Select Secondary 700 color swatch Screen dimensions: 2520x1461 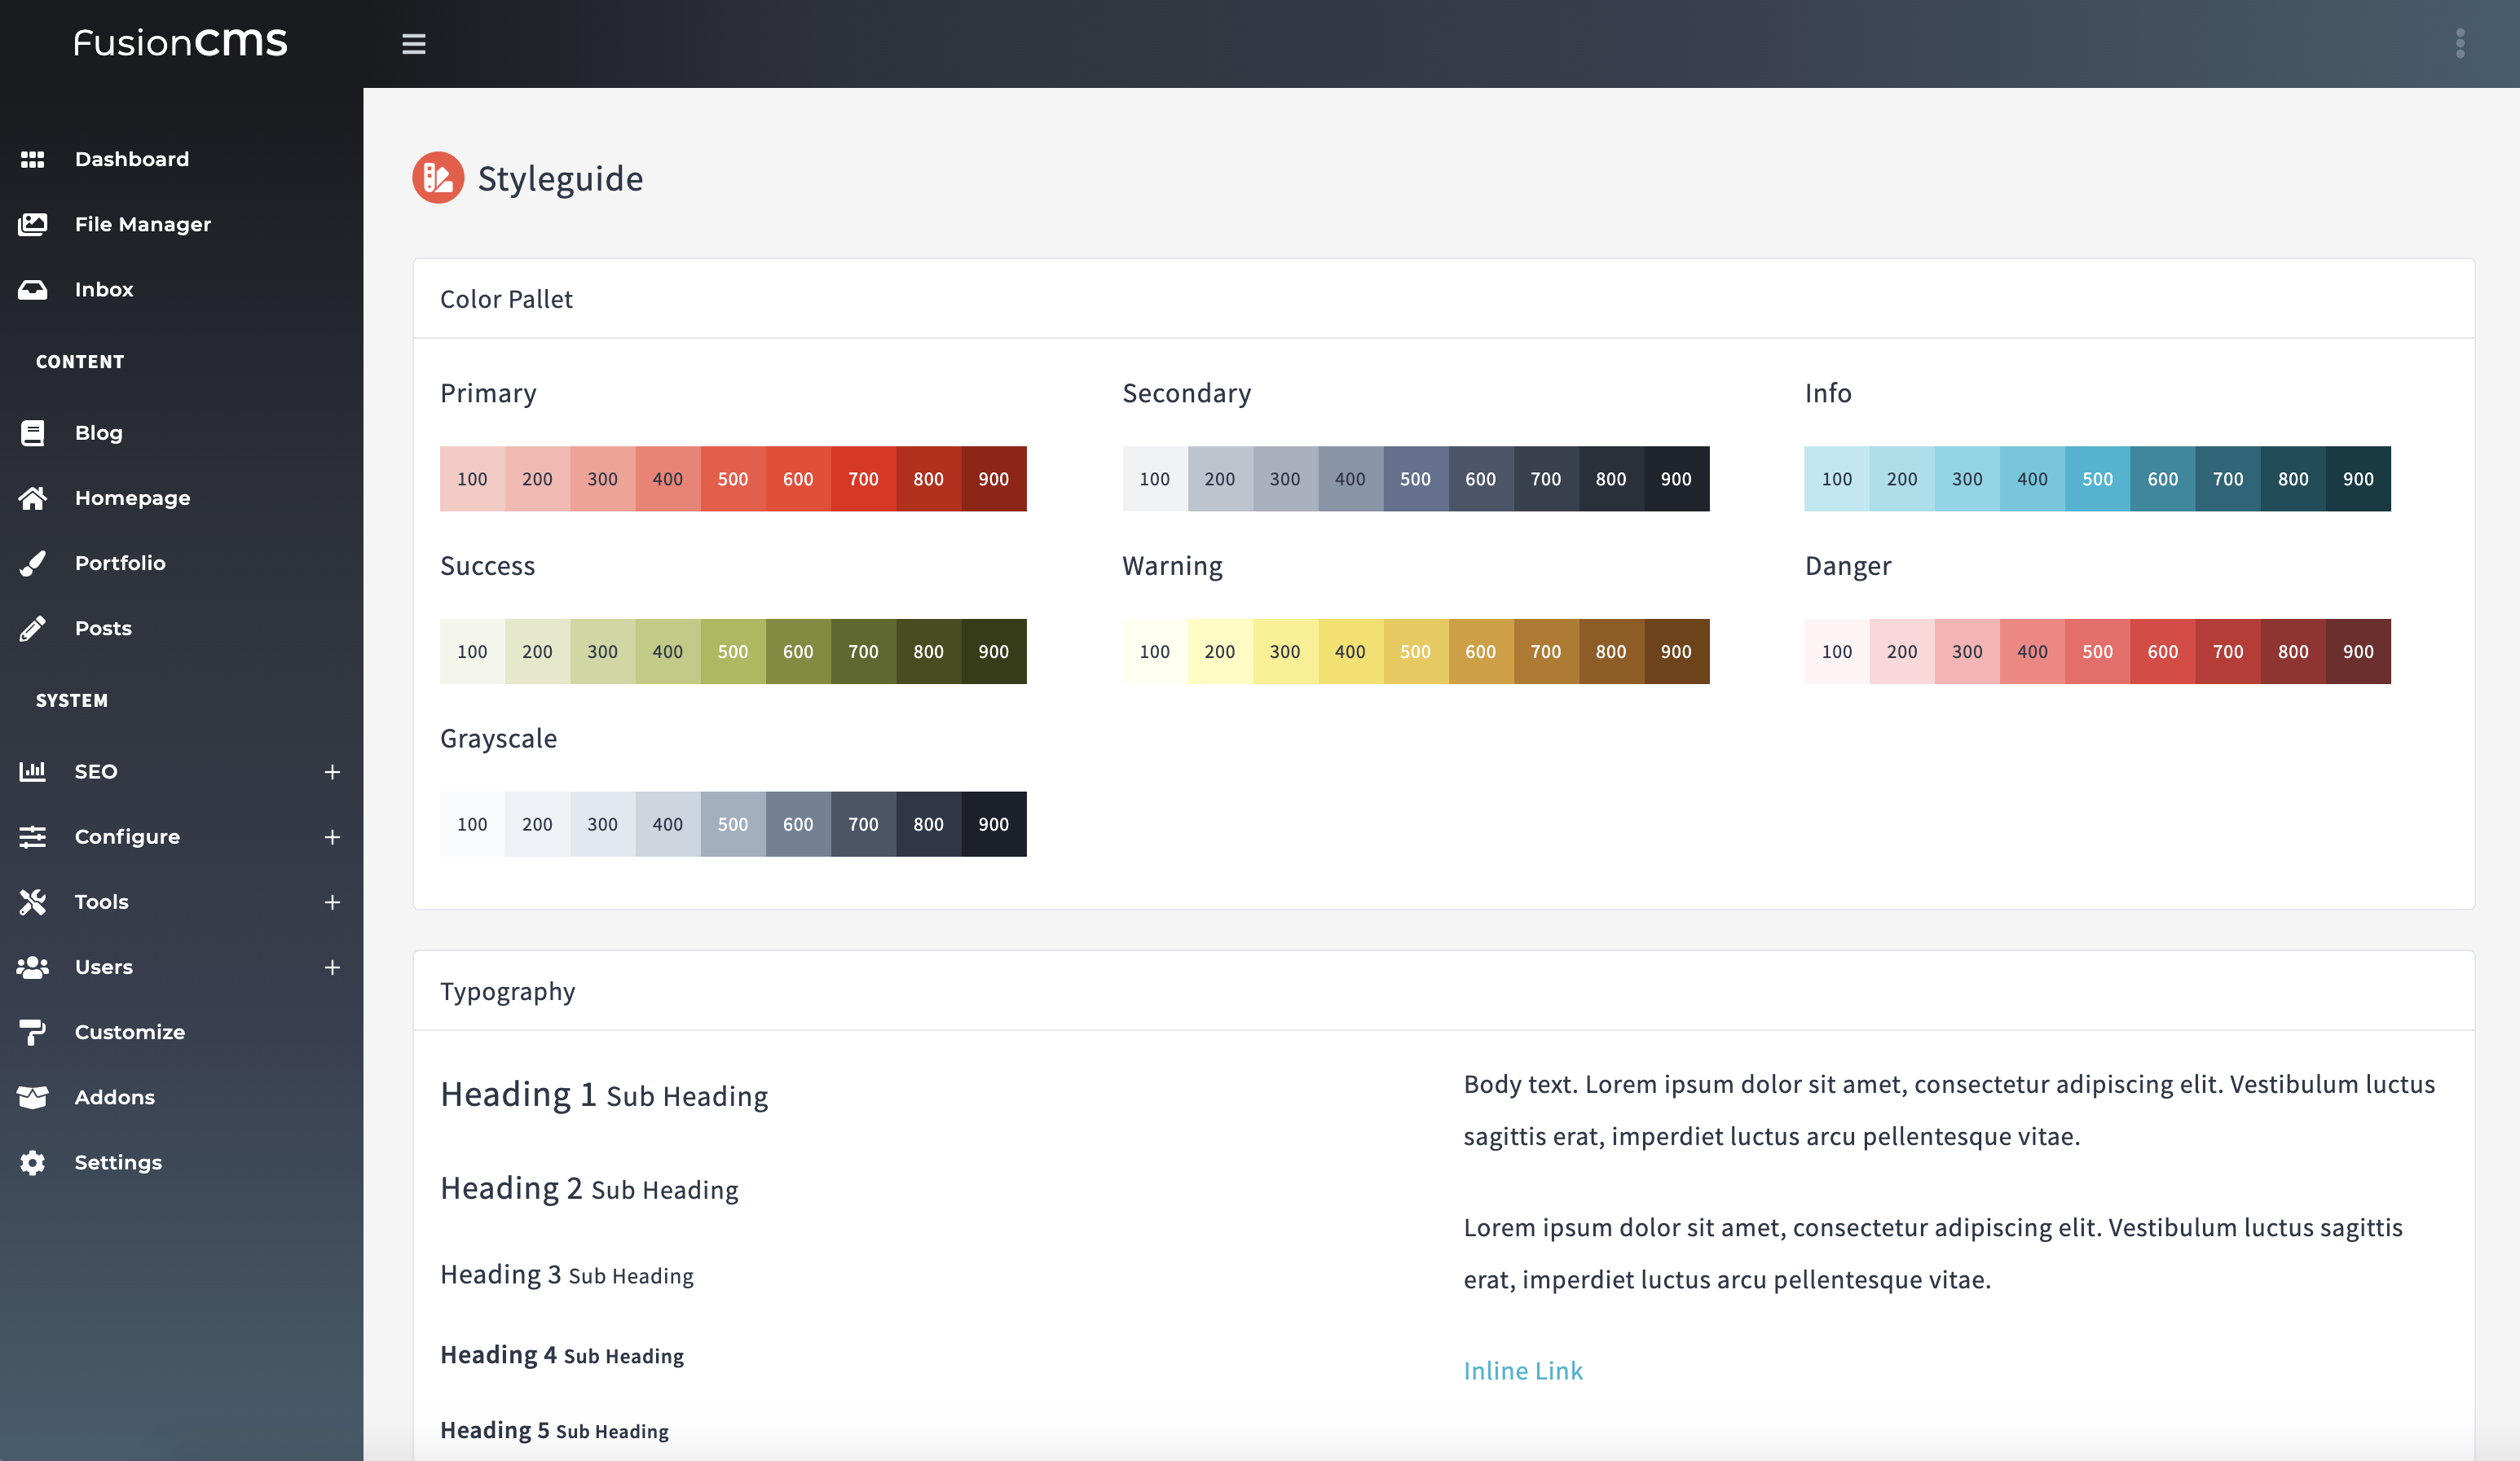[1546, 479]
